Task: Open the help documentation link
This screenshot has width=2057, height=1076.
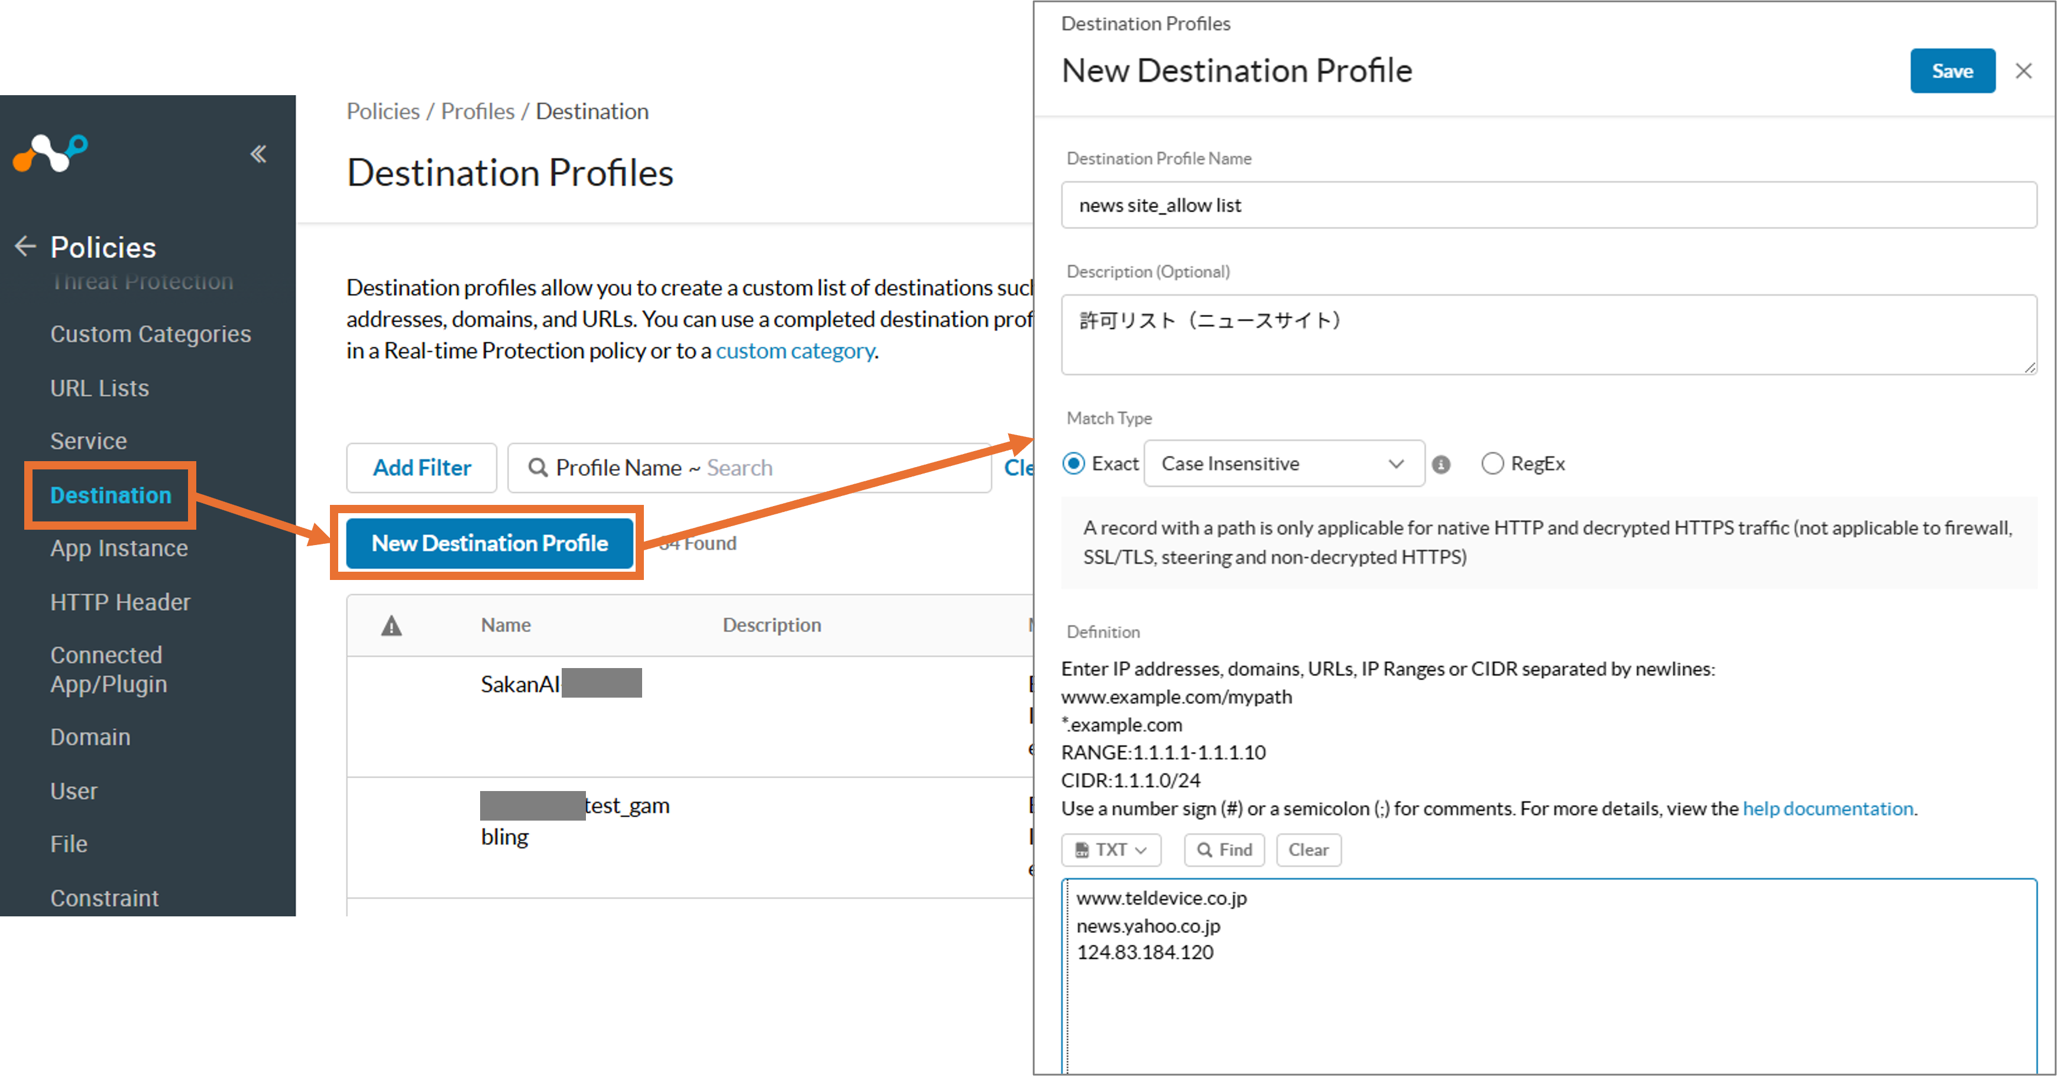Action: coord(1827,808)
